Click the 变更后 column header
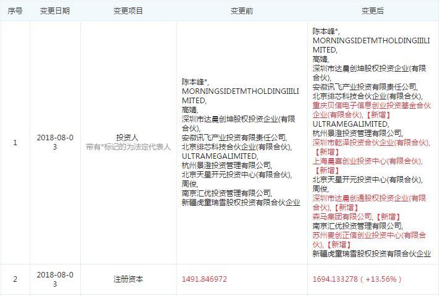The height and width of the screenshot is (296, 440). pyautogui.click(x=372, y=11)
